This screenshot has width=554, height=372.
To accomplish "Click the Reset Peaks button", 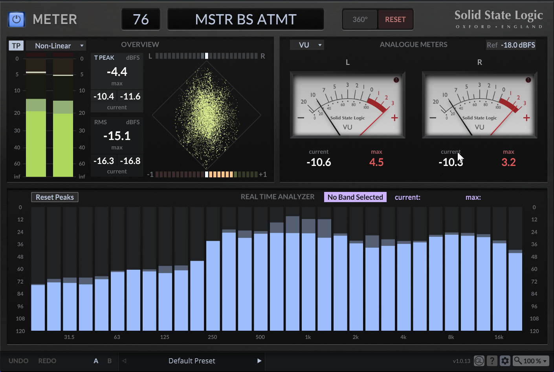I will coord(55,197).
